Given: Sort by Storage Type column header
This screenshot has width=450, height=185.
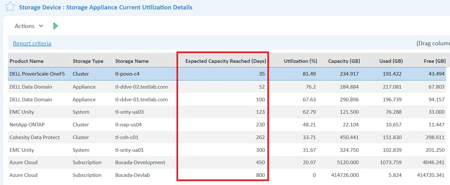Looking at the screenshot, I should [88, 61].
